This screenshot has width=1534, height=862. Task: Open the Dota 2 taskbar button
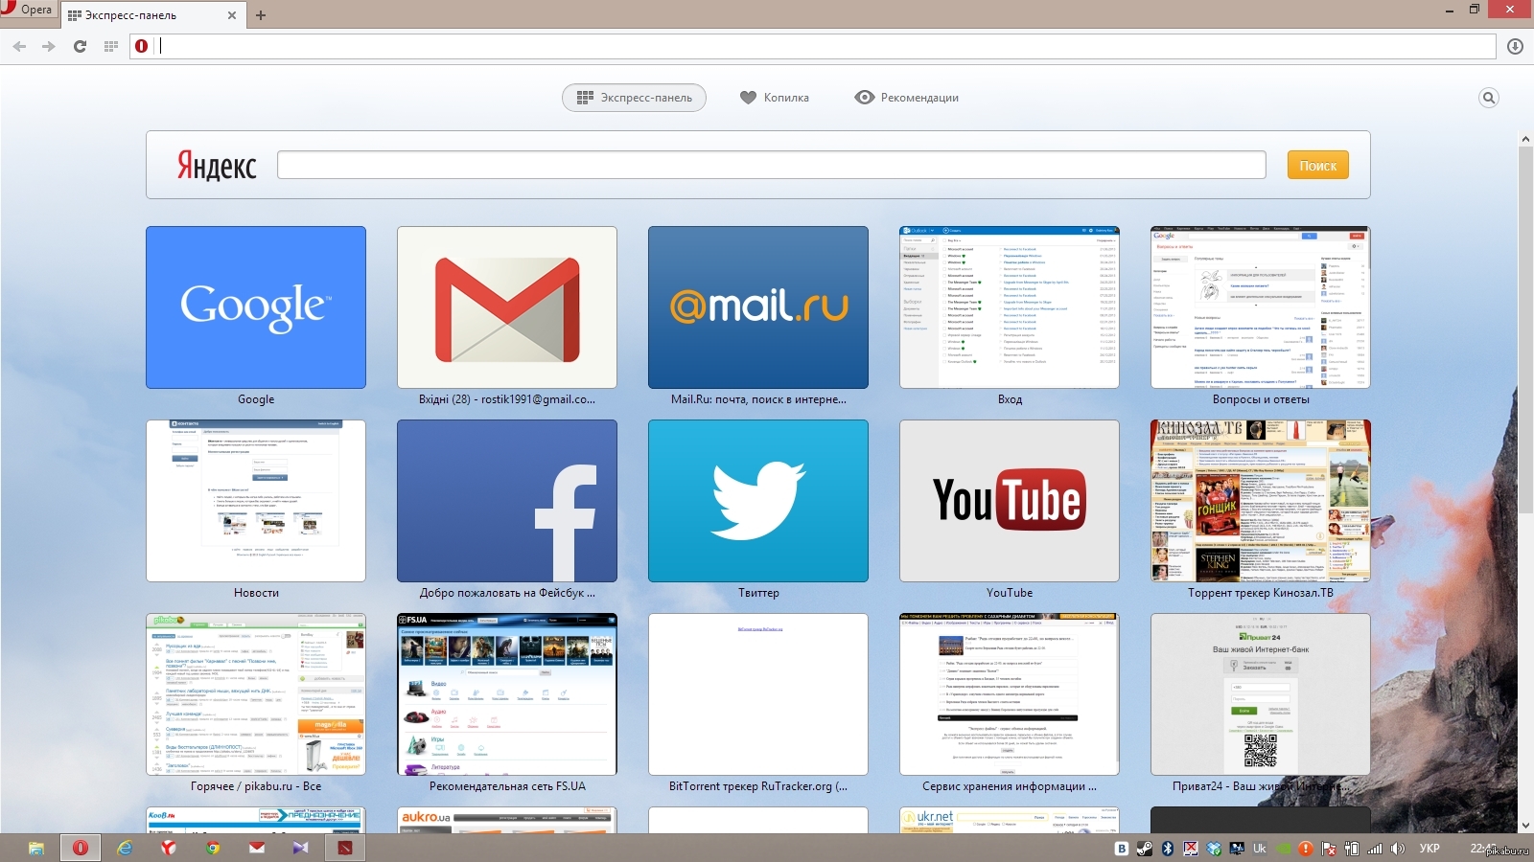pos(345,848)
